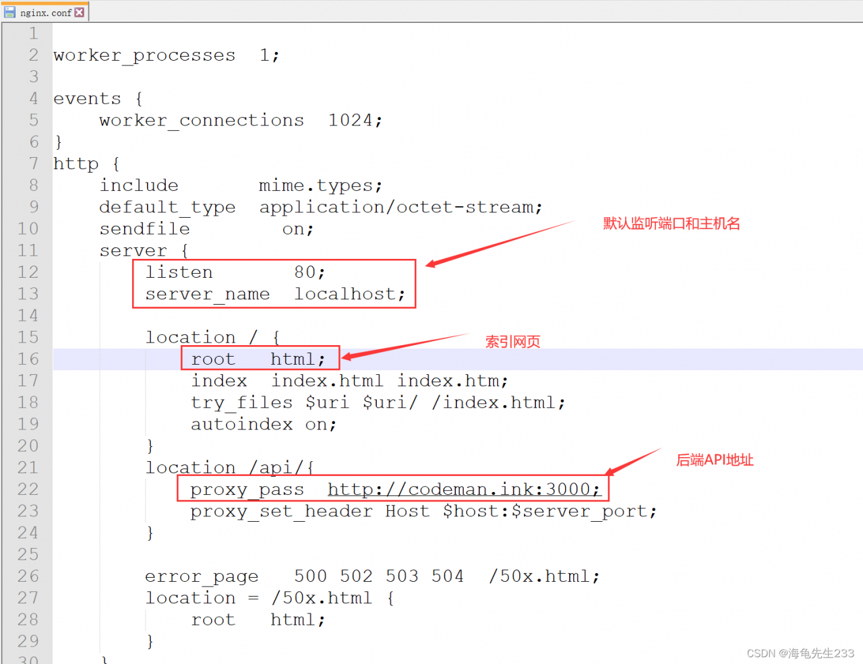
Task: Click the disk icon on nginx.conf tab
Action: click(x=10, y=12)
